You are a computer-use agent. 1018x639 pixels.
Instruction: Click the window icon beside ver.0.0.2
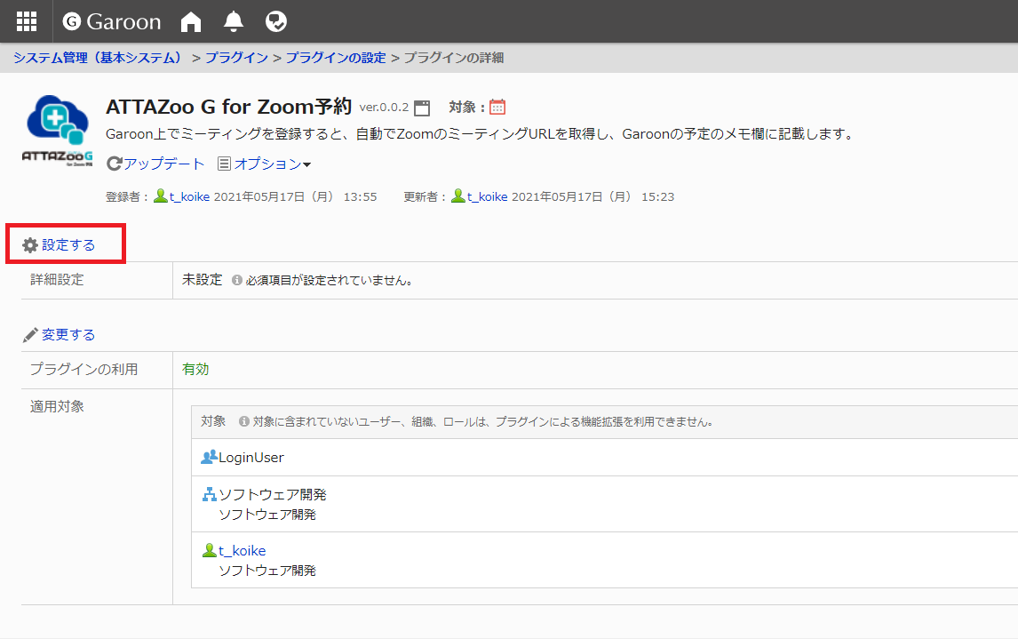point(422,108)
